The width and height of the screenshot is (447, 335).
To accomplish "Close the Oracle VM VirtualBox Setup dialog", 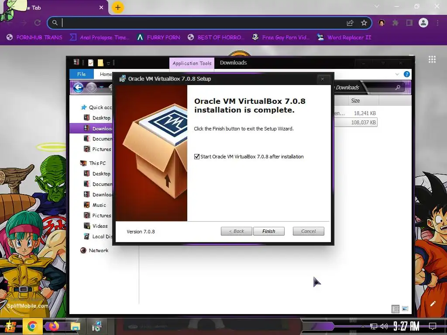I will tap(323, 79).
